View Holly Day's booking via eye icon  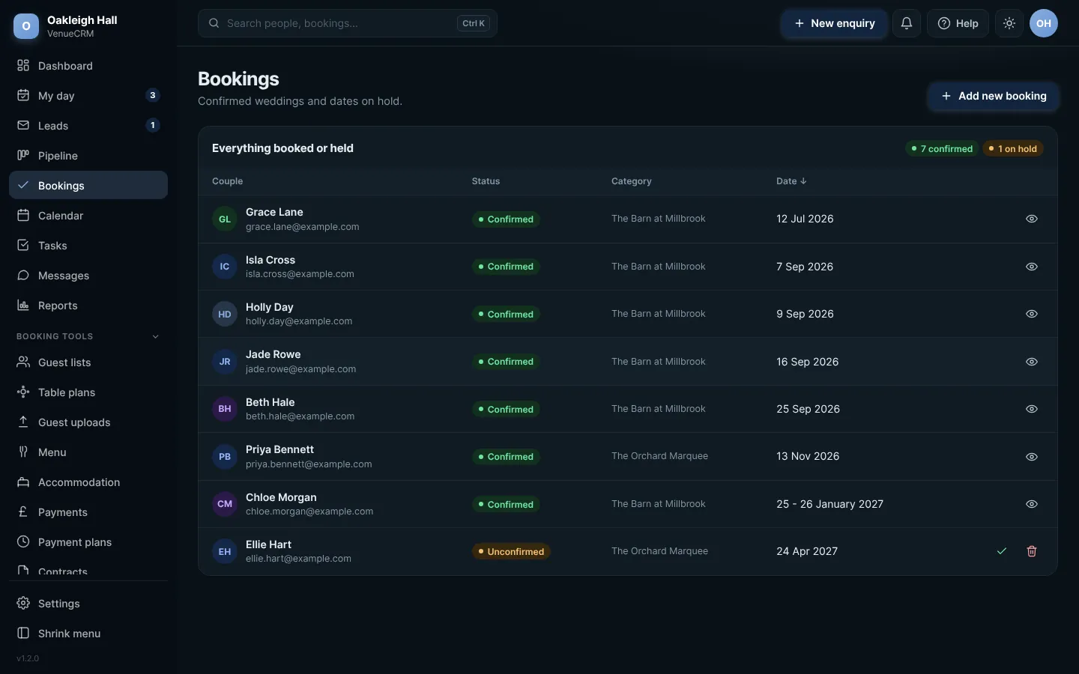[x=1032, y=314]
